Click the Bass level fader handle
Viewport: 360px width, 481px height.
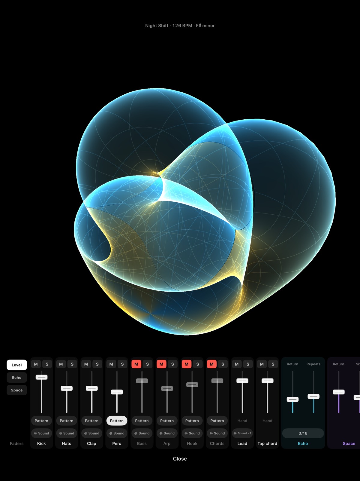pyautogui.click(x=142, y=381)
